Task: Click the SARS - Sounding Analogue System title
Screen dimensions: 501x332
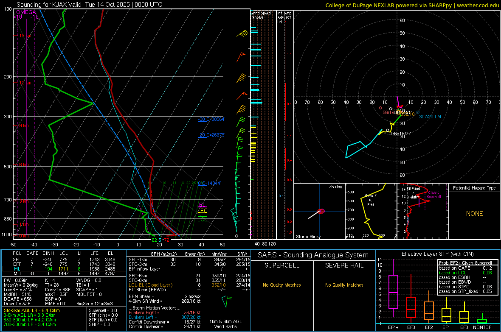Action: (313, 255)
